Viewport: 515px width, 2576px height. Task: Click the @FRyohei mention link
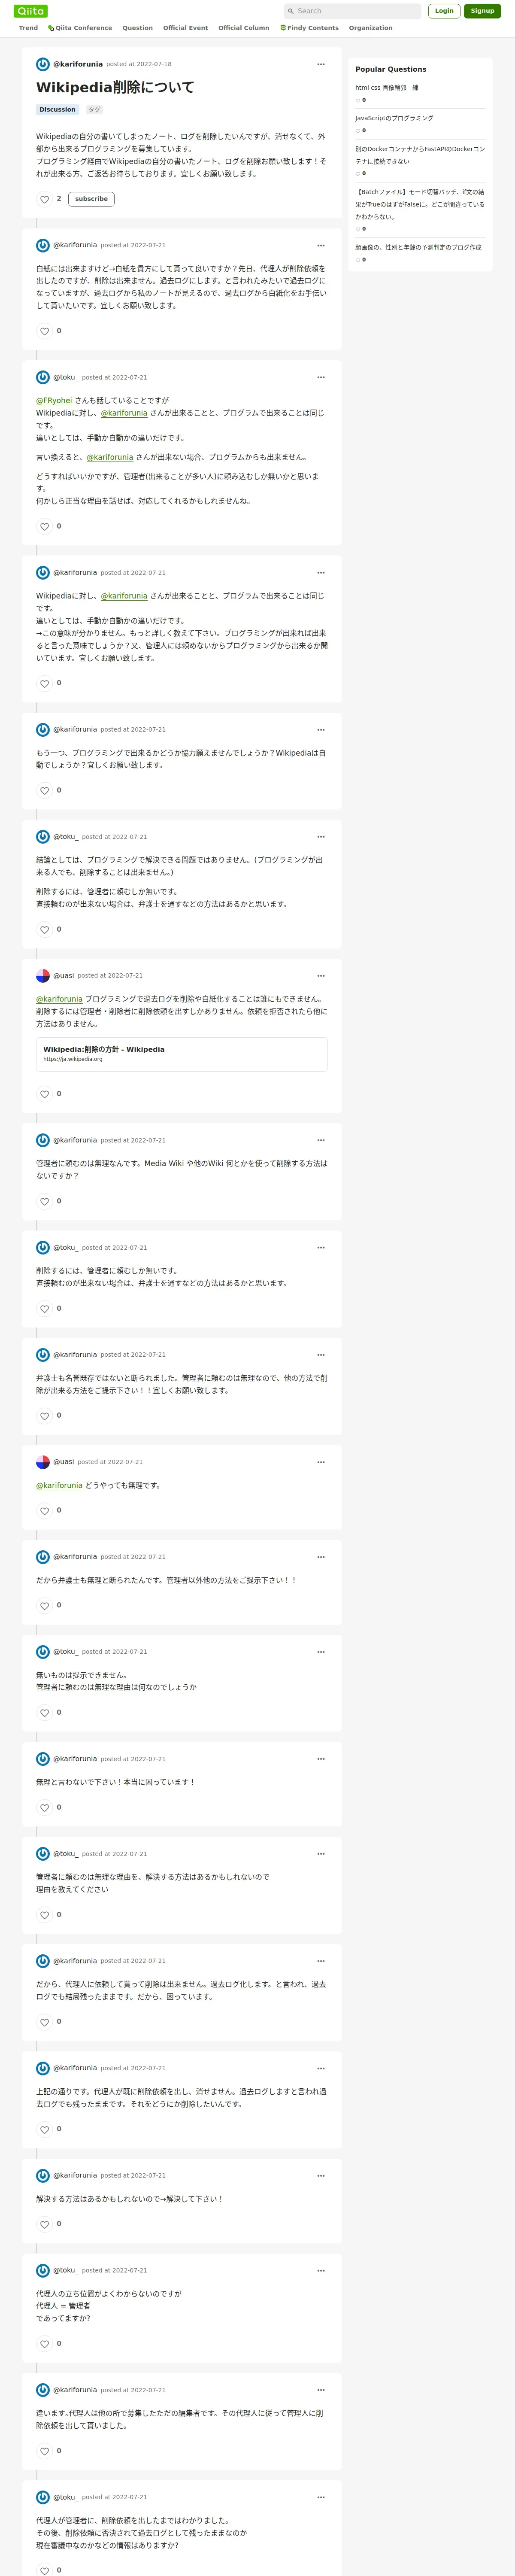pos(54,400)
